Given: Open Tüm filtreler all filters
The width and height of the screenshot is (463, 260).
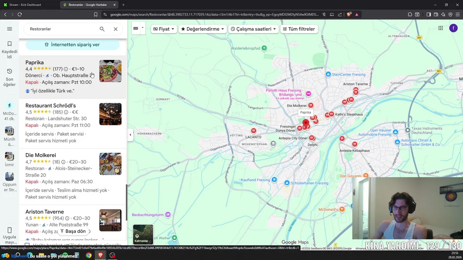Looking at the screenshot, I should [299, 29].
